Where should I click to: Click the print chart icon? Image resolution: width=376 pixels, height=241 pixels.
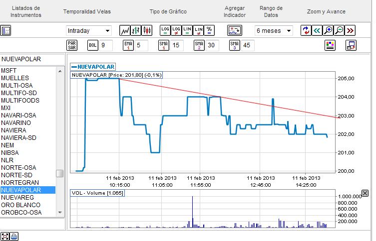click(14, 237)
